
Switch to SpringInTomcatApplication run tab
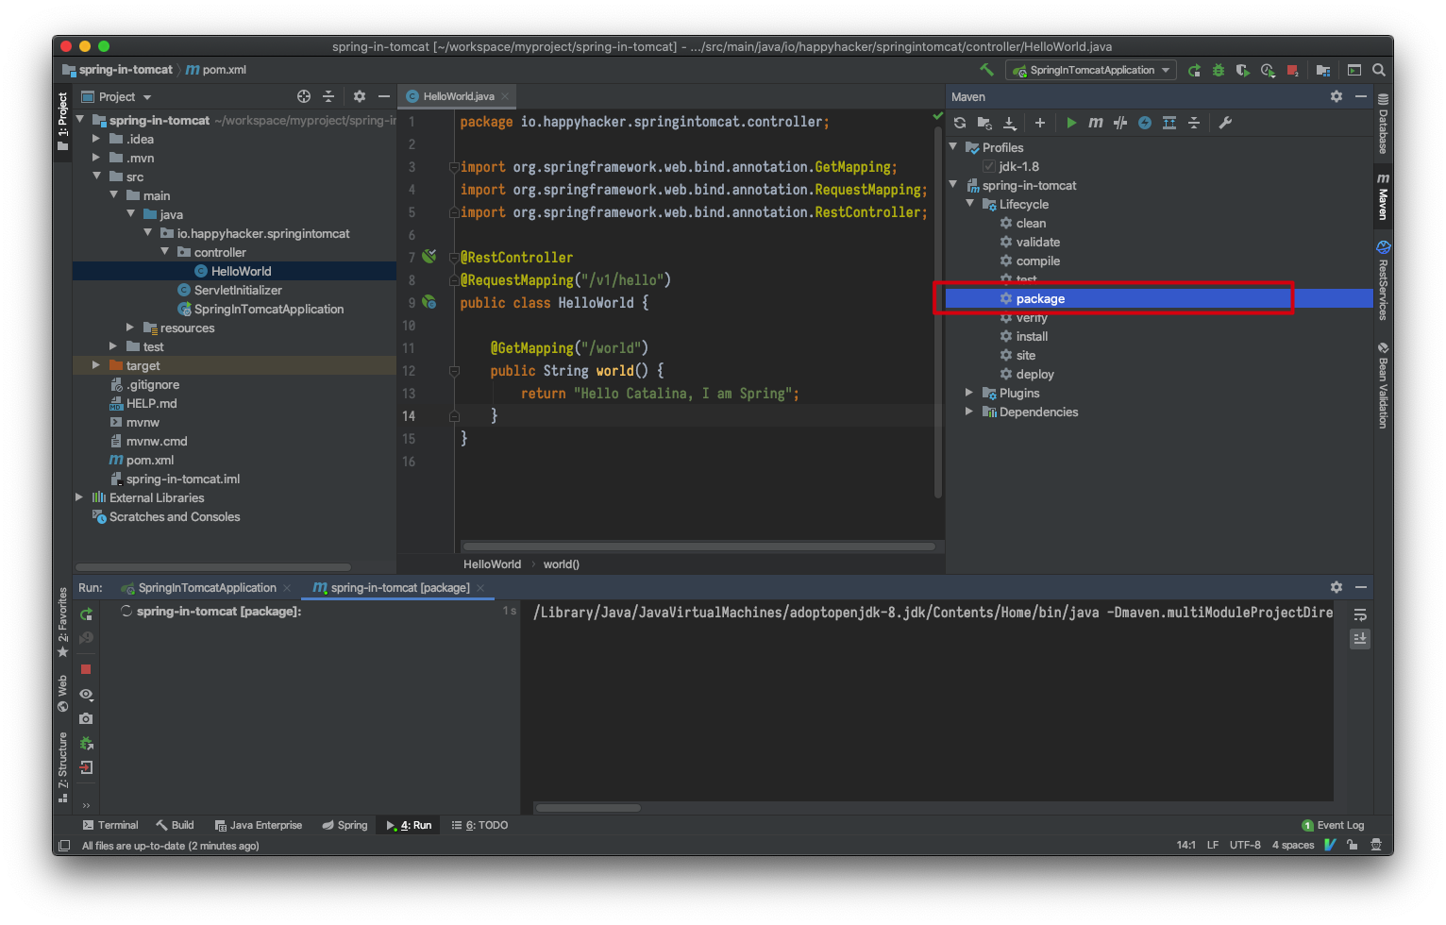[207, 587]
